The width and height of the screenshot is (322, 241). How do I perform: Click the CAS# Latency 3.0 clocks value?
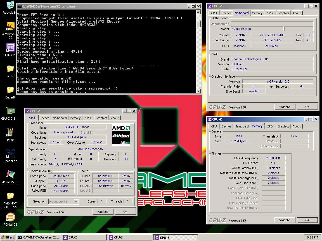[x=273, y=168]
